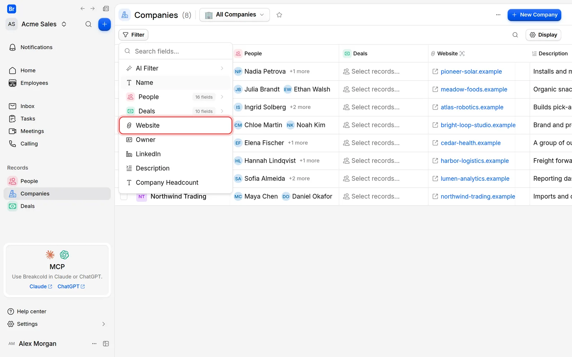Expand AI Filter submenu chevron
The image size is (572, 357).
(x=222, y=68)
